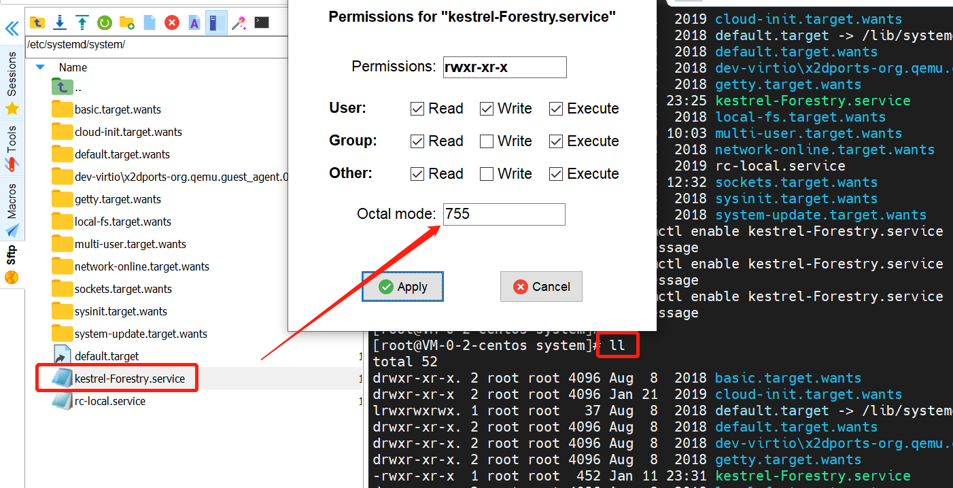The height and width of the screenshot is (488, 953).
Task: Toggle User Read permission checkbox
Action: [417, 109]
